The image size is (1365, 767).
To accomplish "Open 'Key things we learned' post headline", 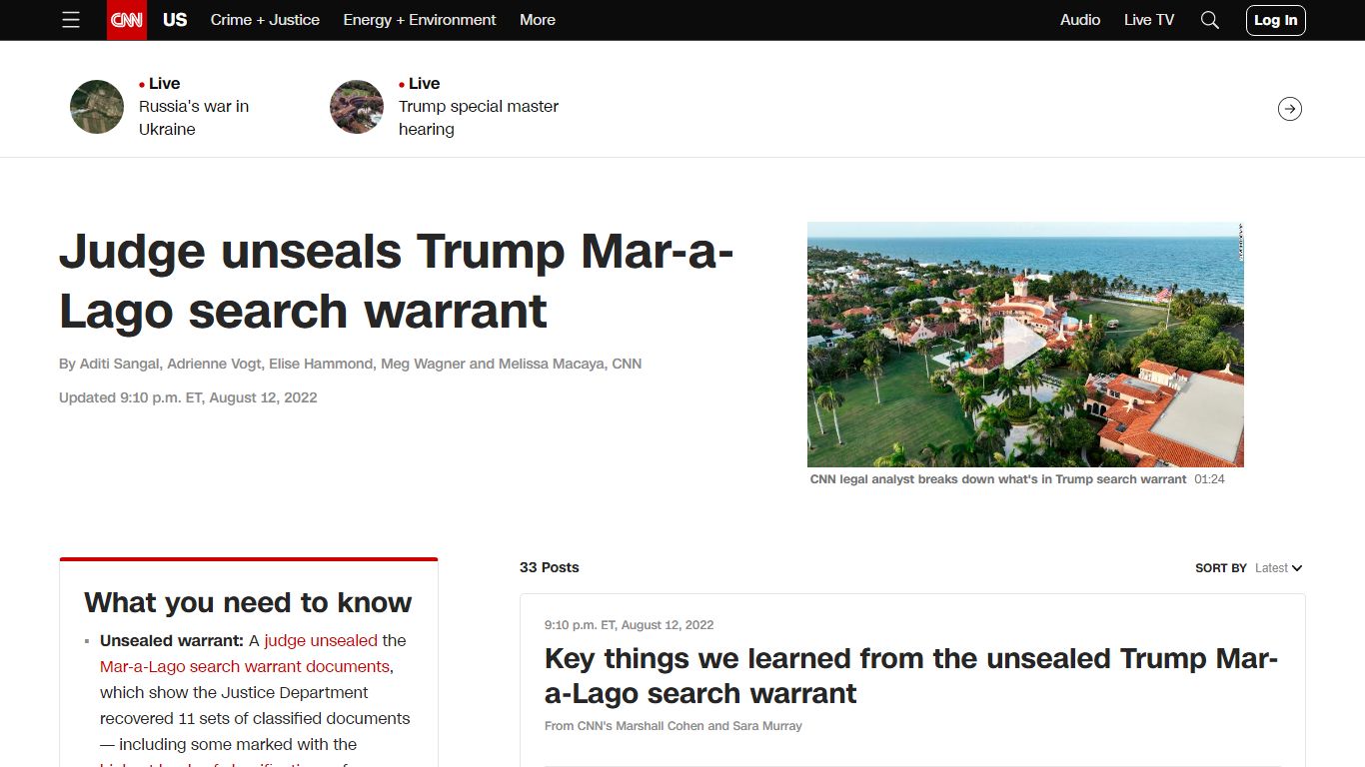I will pos(911,676).
